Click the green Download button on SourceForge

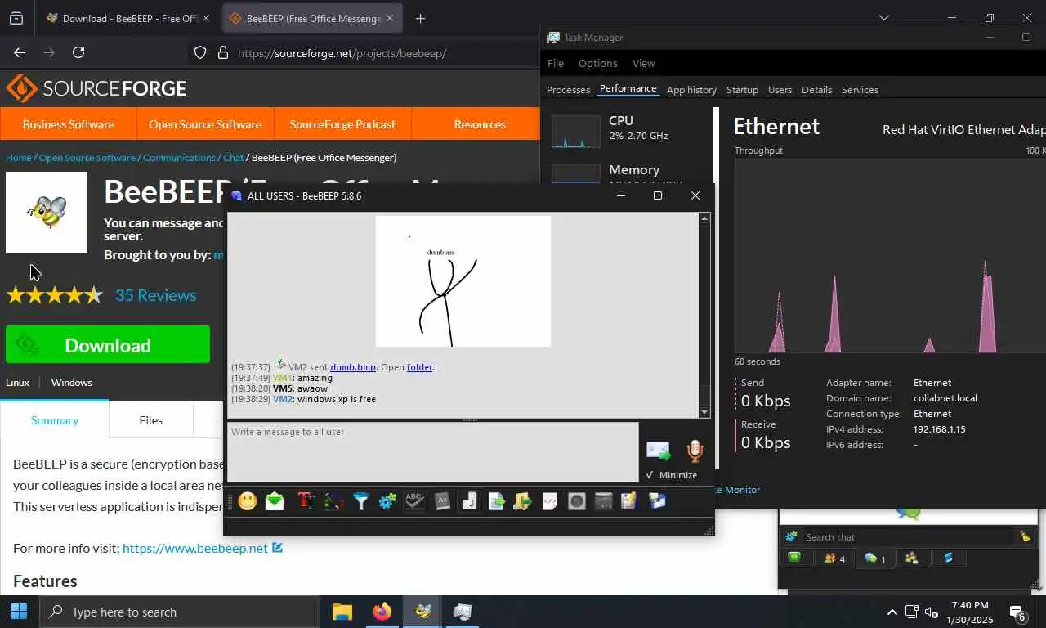108,345
